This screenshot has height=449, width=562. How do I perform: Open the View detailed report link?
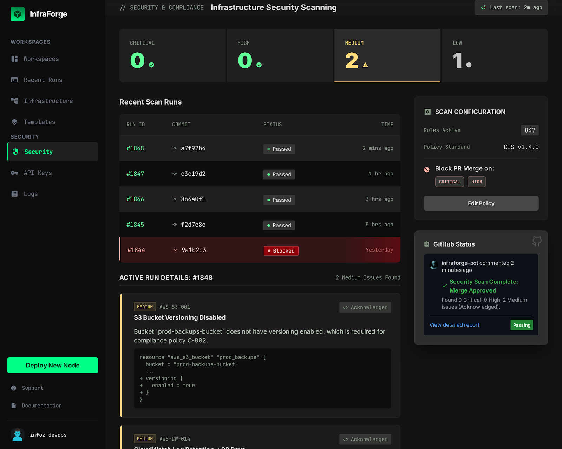pos(454,325)
